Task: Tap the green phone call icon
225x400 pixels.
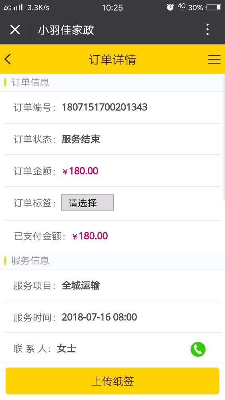Action: 198,349
